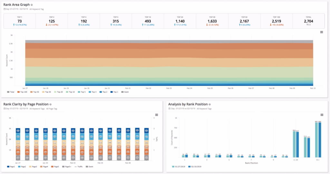Select the TOP 1 metric card
Screen dimensions: 330x174
click(20, 21)
